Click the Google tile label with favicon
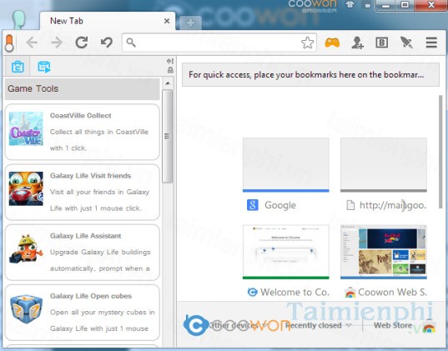The height and width of the screenshot is (351, 448). point(271,205)
